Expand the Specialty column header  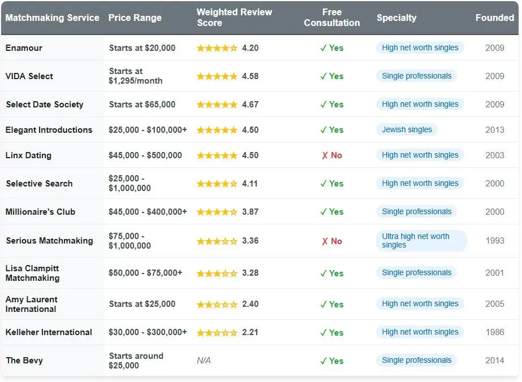coord(396,18)
